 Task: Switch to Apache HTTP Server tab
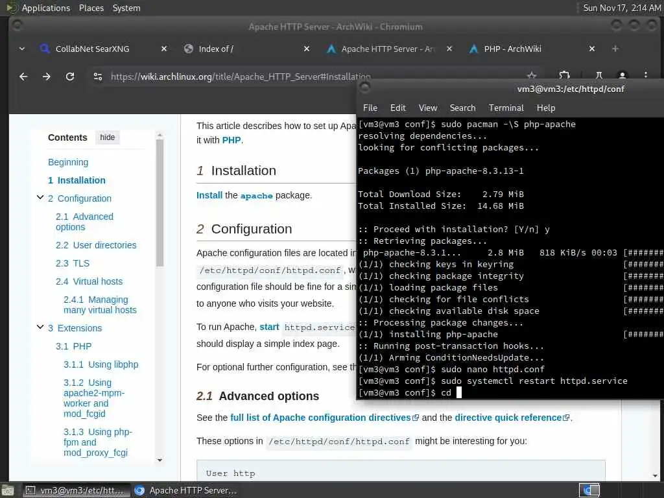click(388, 49)
